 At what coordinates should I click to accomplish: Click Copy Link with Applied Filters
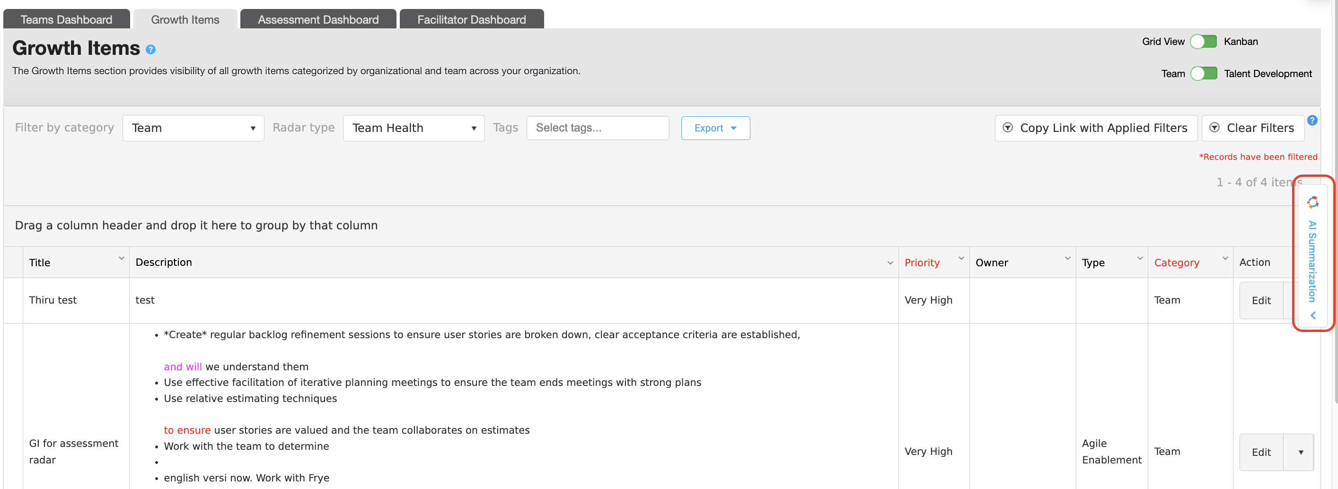(1095, 128)
